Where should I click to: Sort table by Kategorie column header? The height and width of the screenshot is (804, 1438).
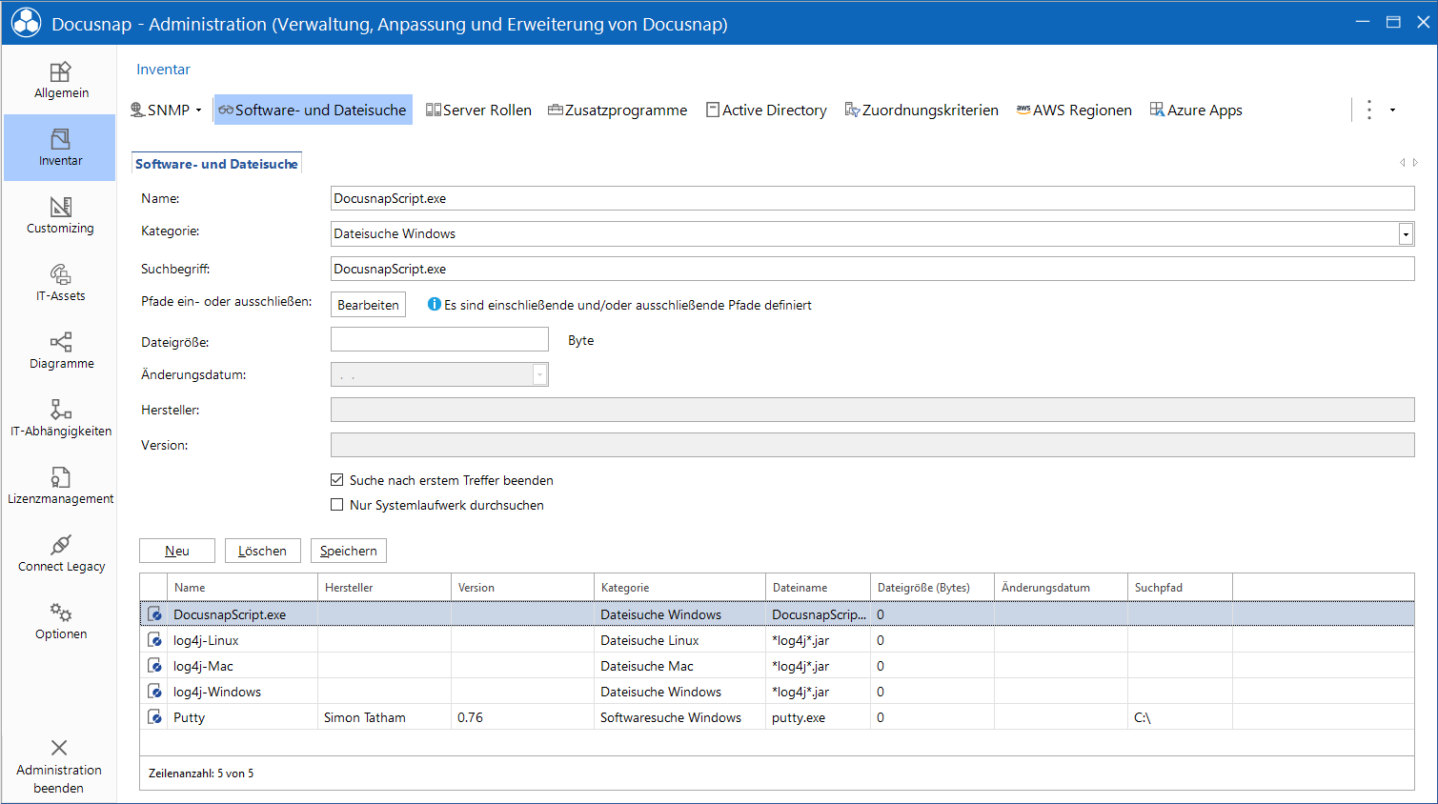679,587
